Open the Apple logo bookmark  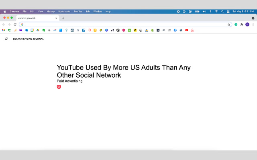point(49,30)
